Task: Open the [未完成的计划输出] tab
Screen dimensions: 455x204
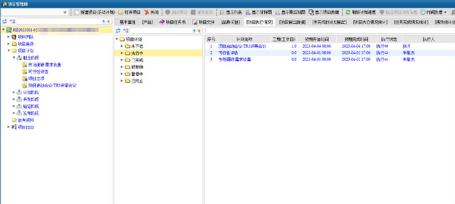Action: click(x=329, y=22)
